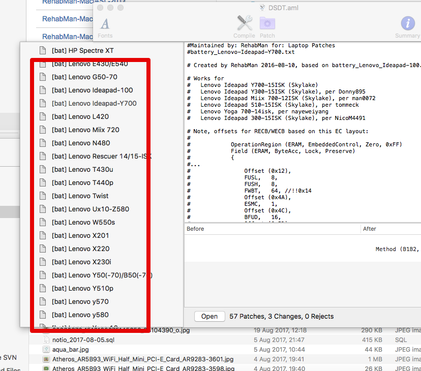Image resolution: width=421 pixels, height=371 pixels.
Task: Select notio_2017-08-05.sql in Finder
Action: [x=83, y=340]
